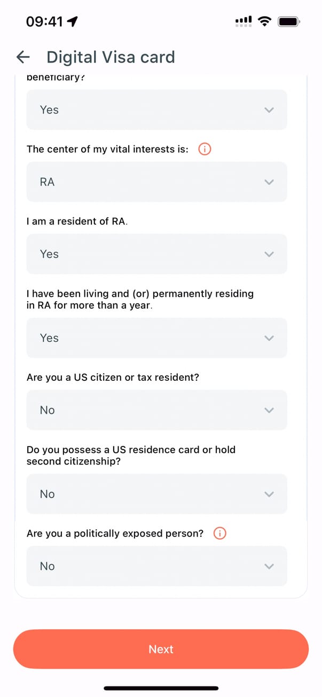322x697 pixels.
Task: Tap the 'Are you a politically exposed person?' text
Action: [115, 534]
